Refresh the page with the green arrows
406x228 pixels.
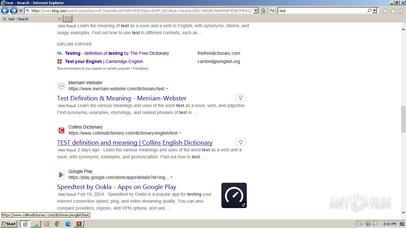tap(272, 10)
